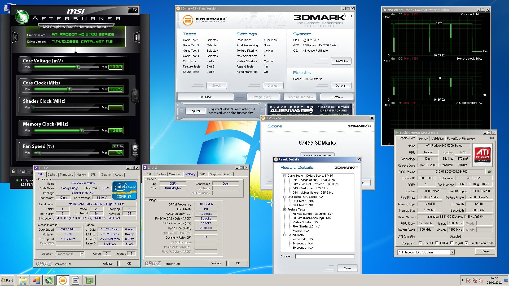509x286 pixels.
Task: Toggle the OpenCL checkbox in GPU-Z
Action: (420, 243)
